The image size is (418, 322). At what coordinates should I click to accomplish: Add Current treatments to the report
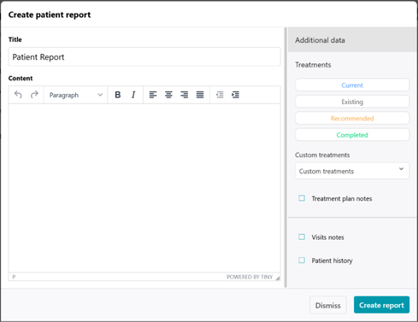(x=352, y=85)
